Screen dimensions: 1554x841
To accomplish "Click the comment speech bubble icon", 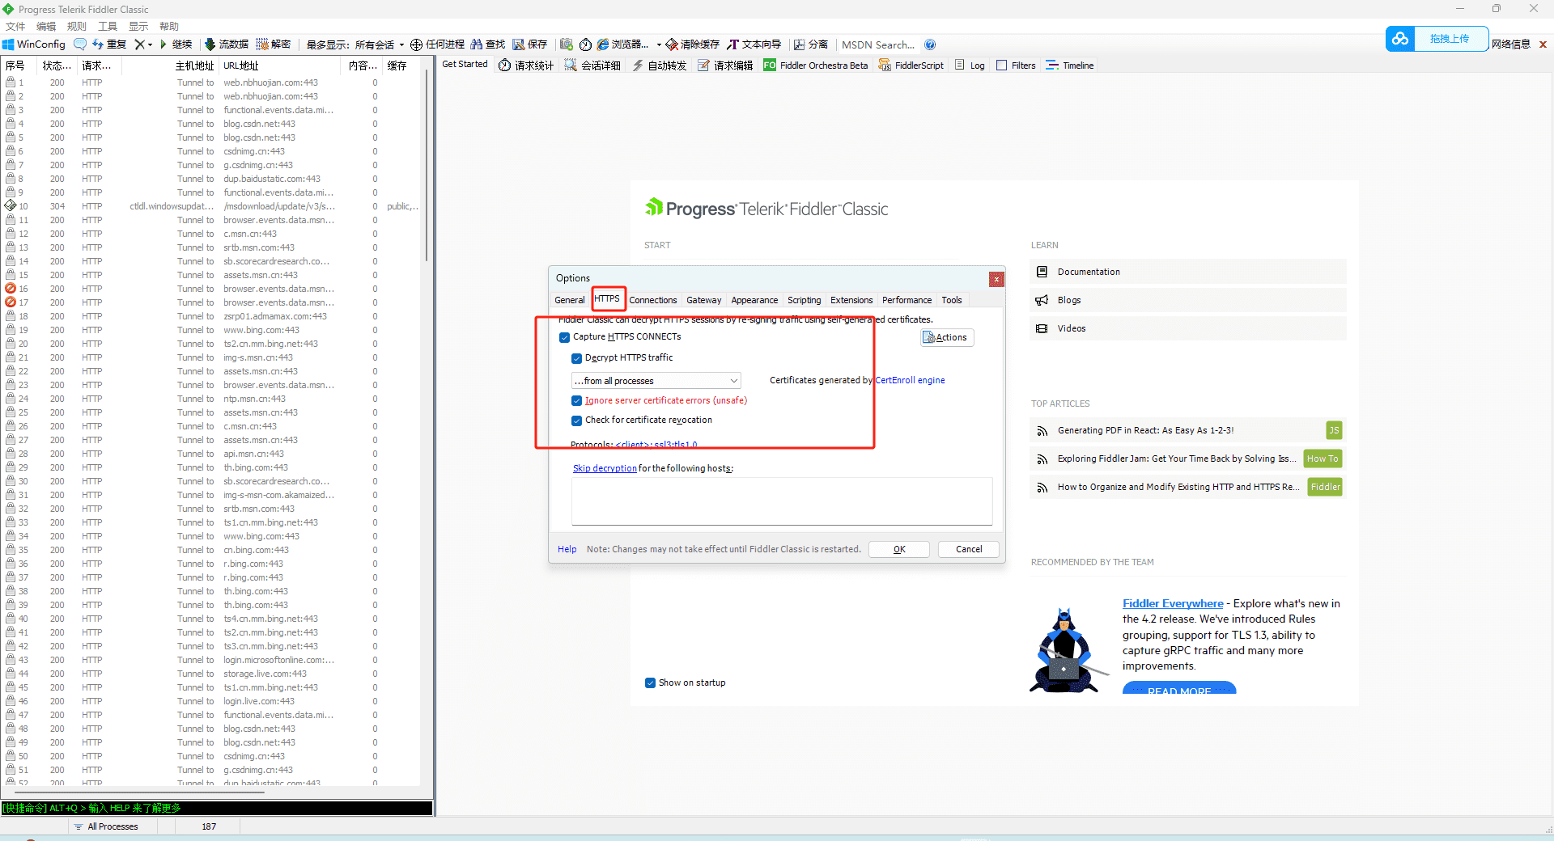I will (x=79, y=44).
